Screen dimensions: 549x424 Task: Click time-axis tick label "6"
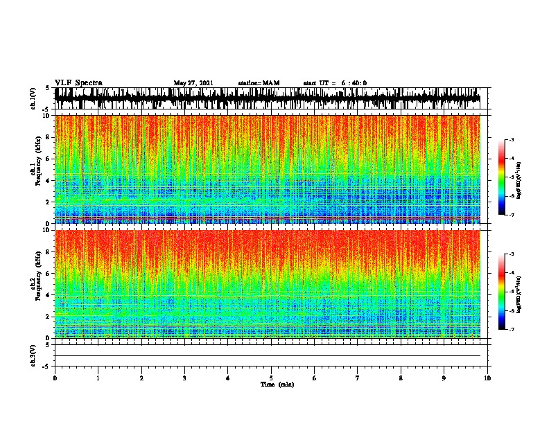click(x=315, y=378)
